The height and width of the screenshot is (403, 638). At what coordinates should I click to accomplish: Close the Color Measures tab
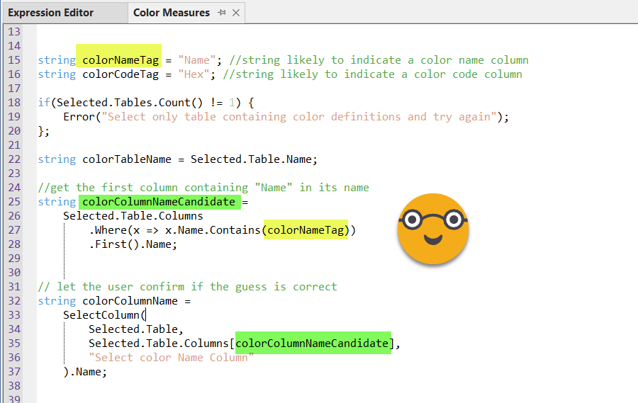[x=236, y=13]
